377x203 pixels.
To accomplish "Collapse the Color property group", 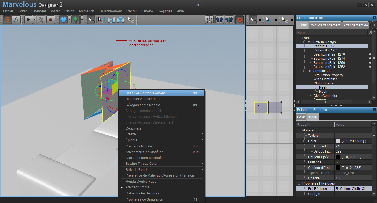I will pos(305,141).
